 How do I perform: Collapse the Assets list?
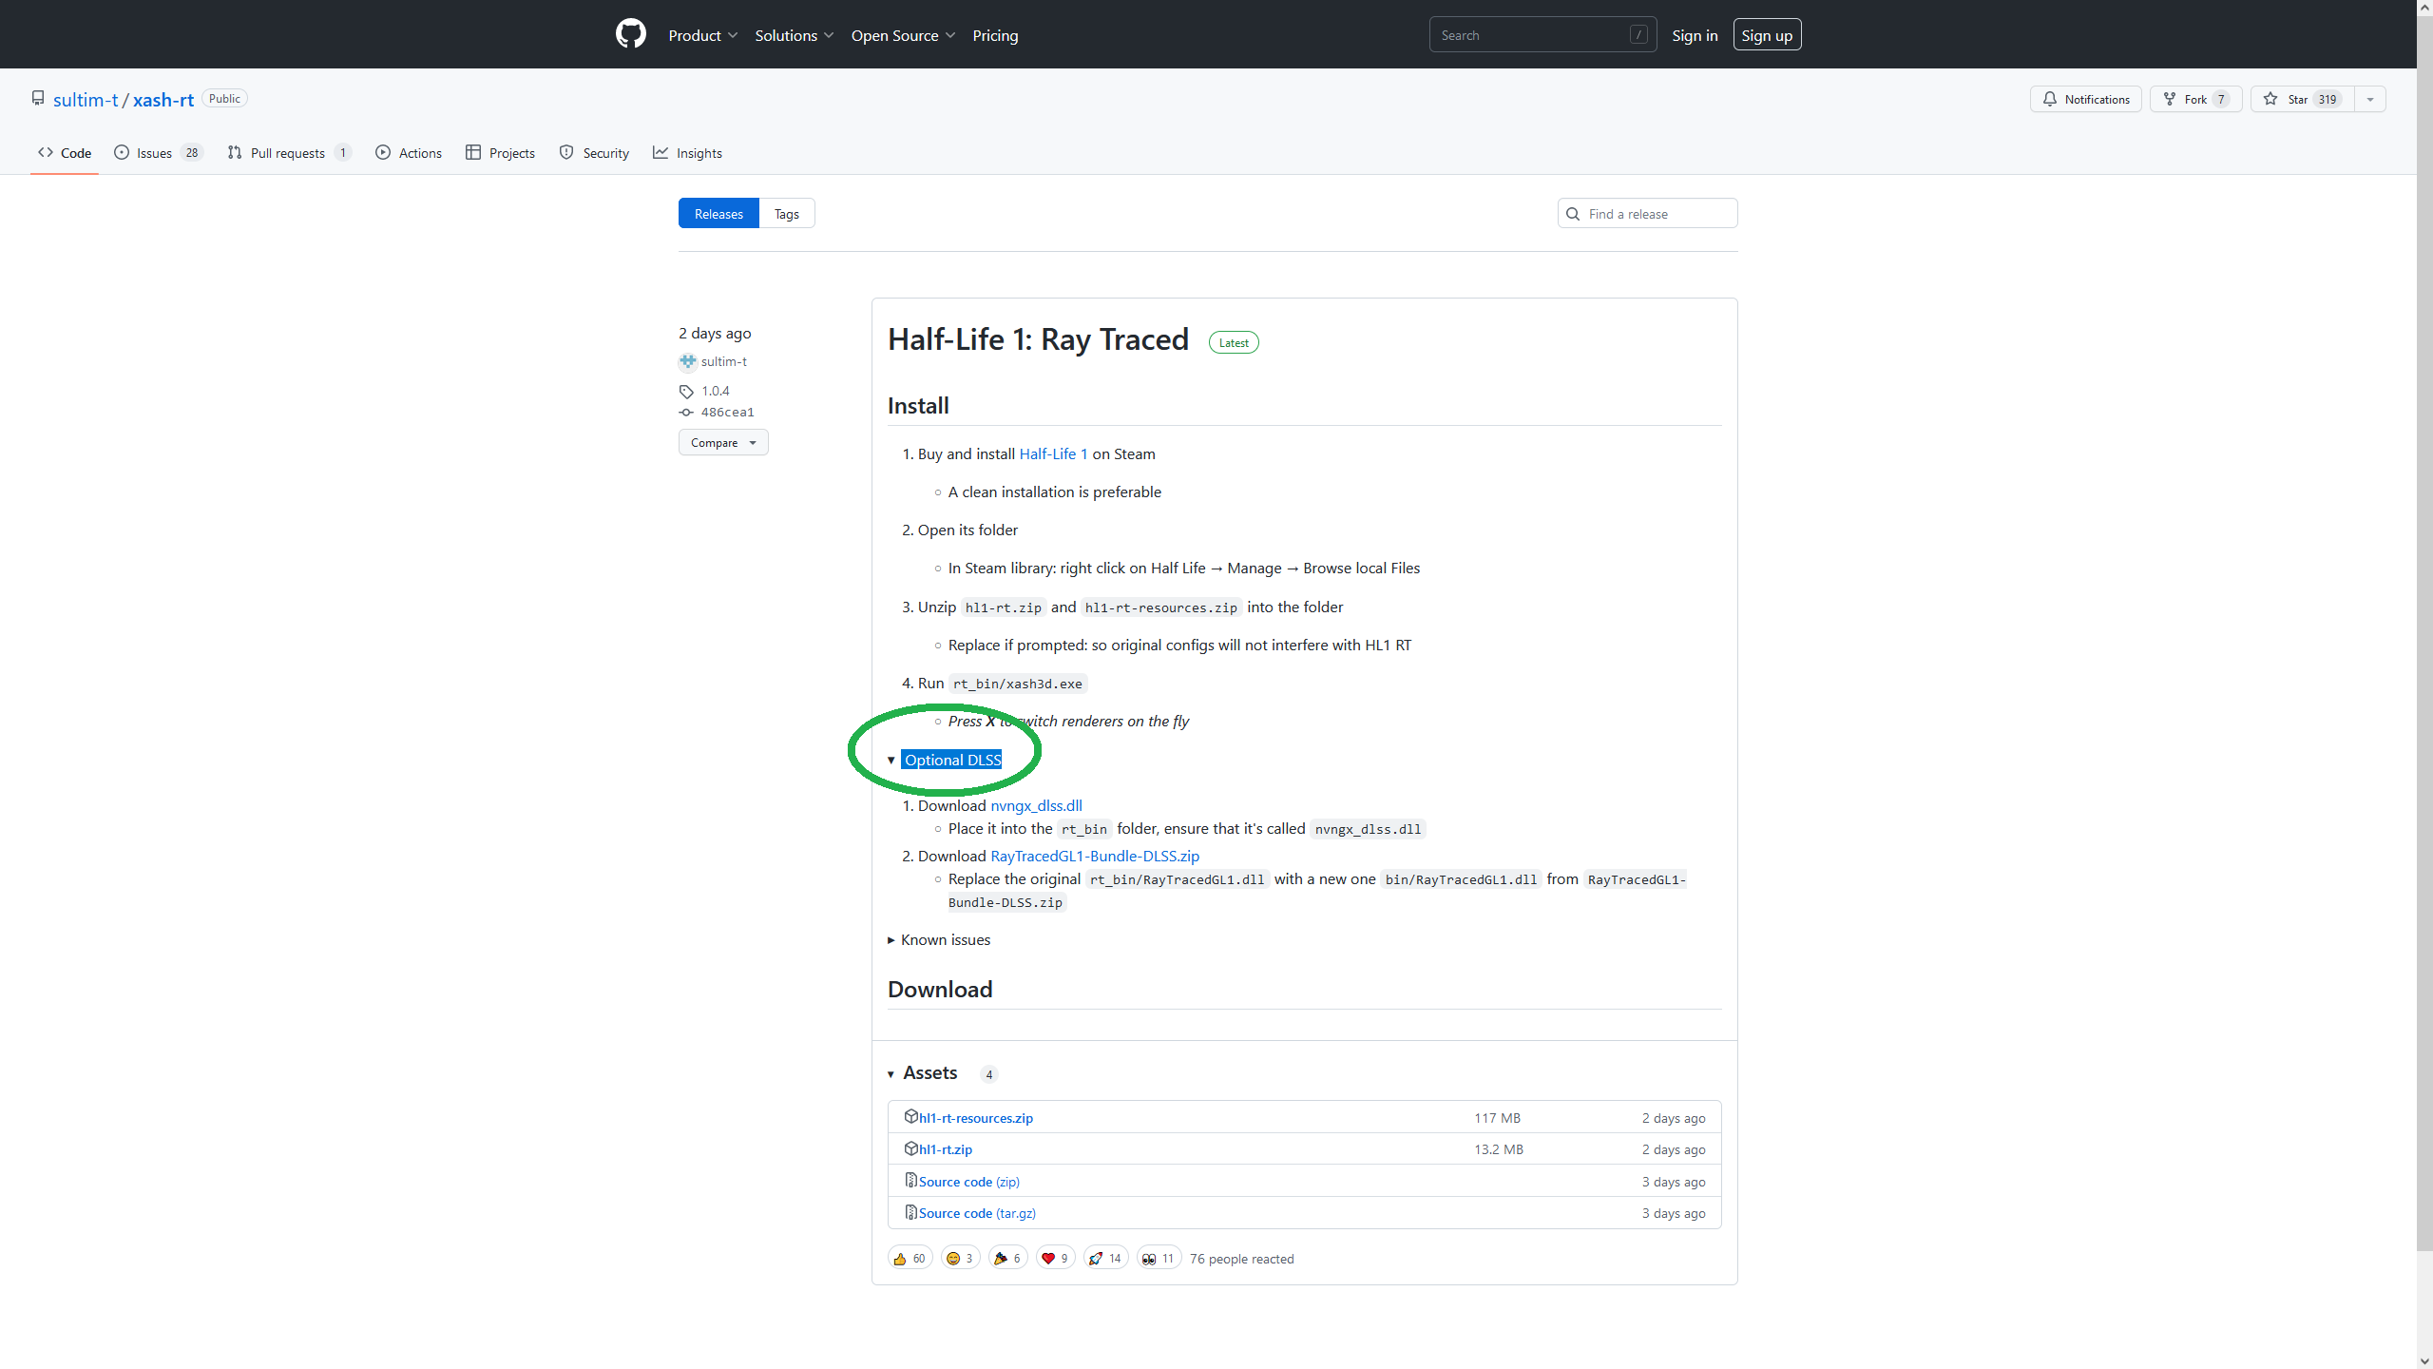tap(929, 1073)
